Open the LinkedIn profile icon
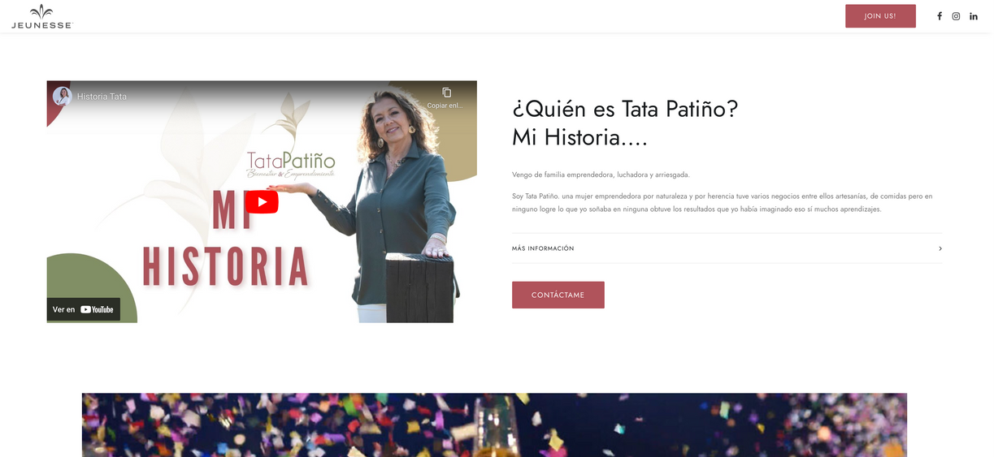The height and width of the screenshot is (457, 994). [x=974, y=16]
